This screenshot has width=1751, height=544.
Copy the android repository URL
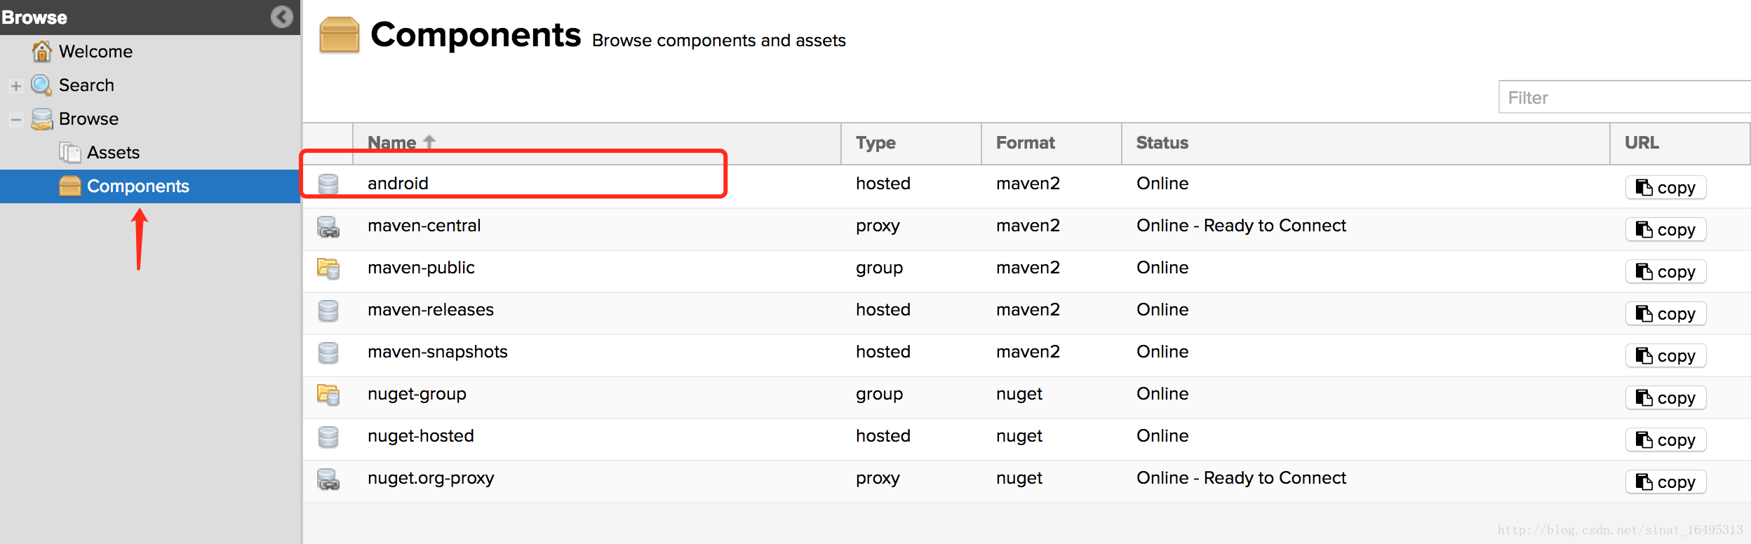[1665, 187]
